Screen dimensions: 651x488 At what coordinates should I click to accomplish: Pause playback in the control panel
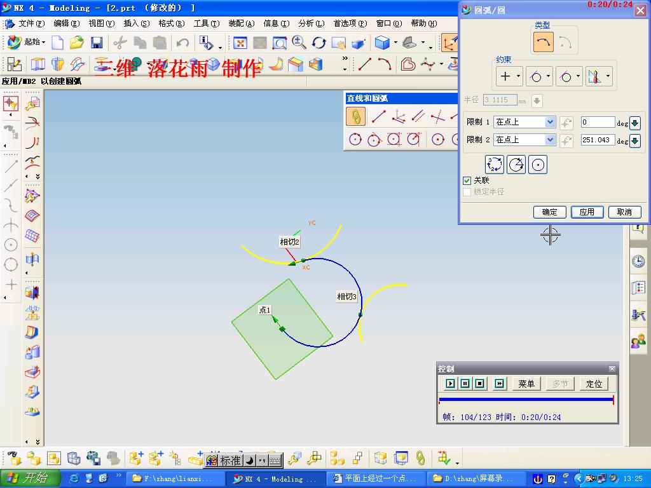[465, 383]
